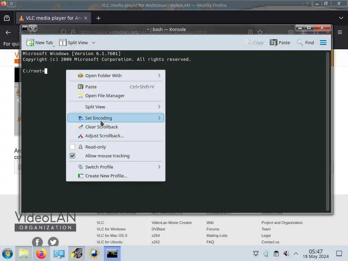Open system settings taskbar icon
This screenshot has height=261, width=348.
pyautogui.click(x=59, y=254)
